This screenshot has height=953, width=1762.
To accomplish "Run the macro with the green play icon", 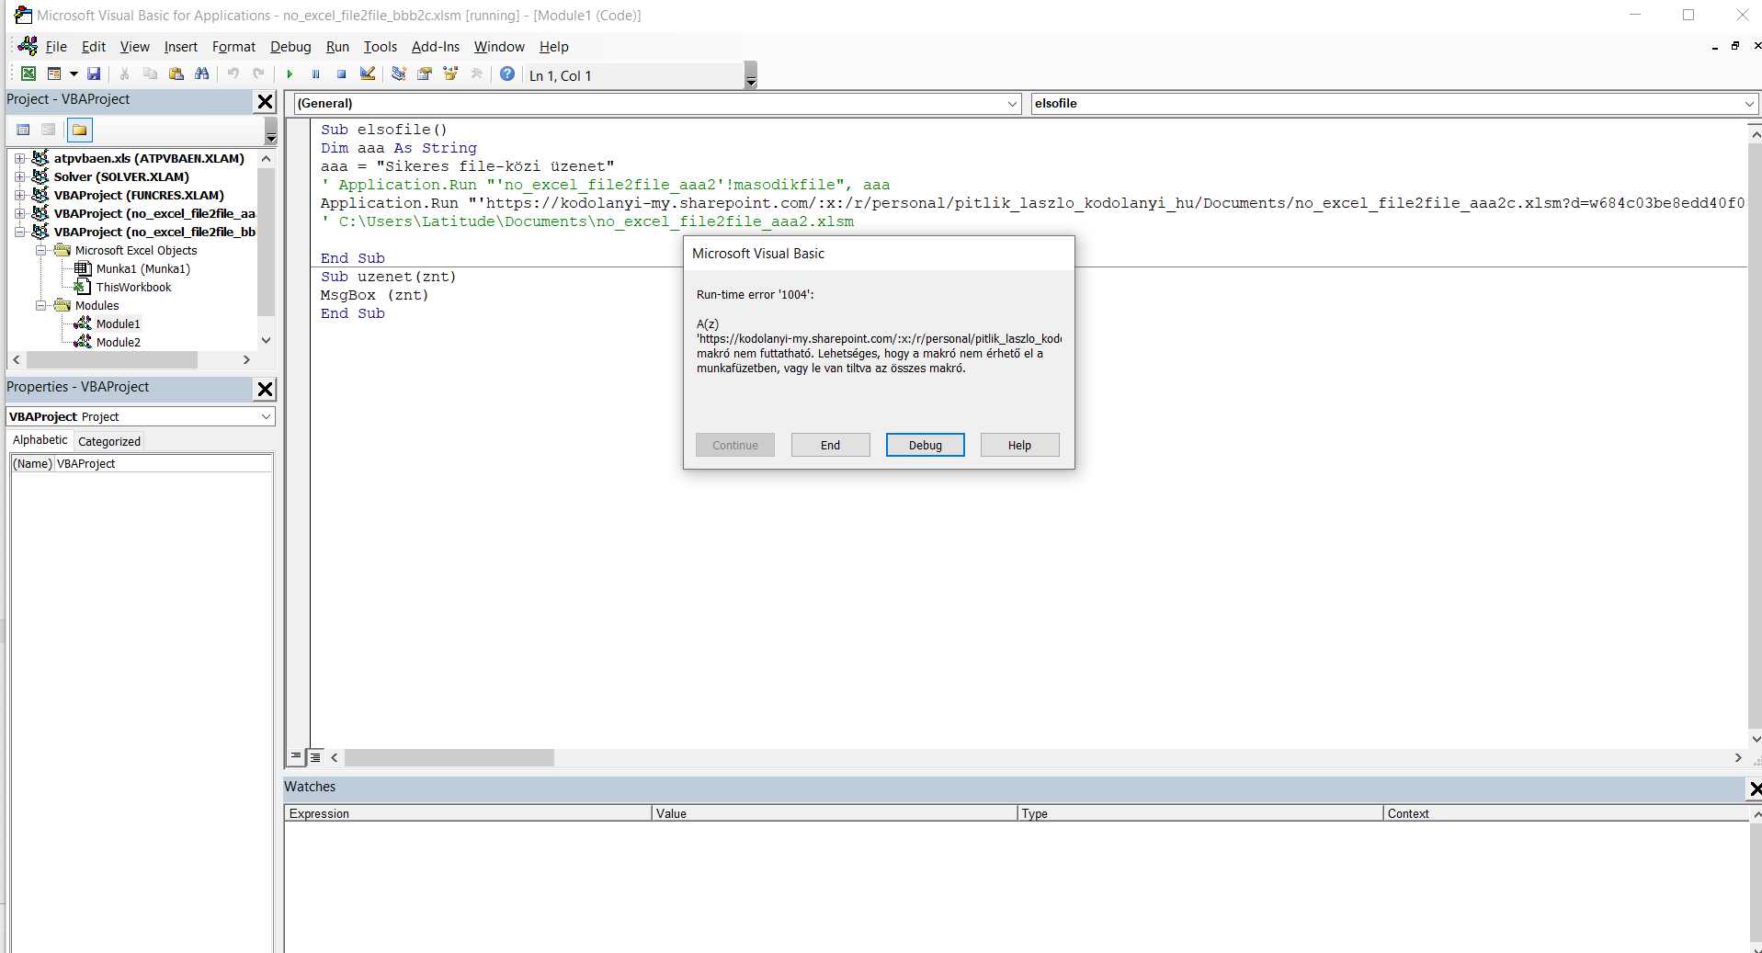I will pos(290,74).
